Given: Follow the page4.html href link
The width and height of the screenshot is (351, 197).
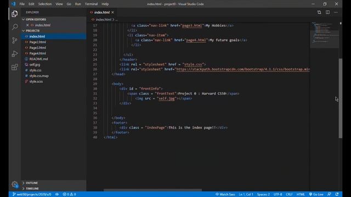Looking at the screenshot, I should 196,40.
